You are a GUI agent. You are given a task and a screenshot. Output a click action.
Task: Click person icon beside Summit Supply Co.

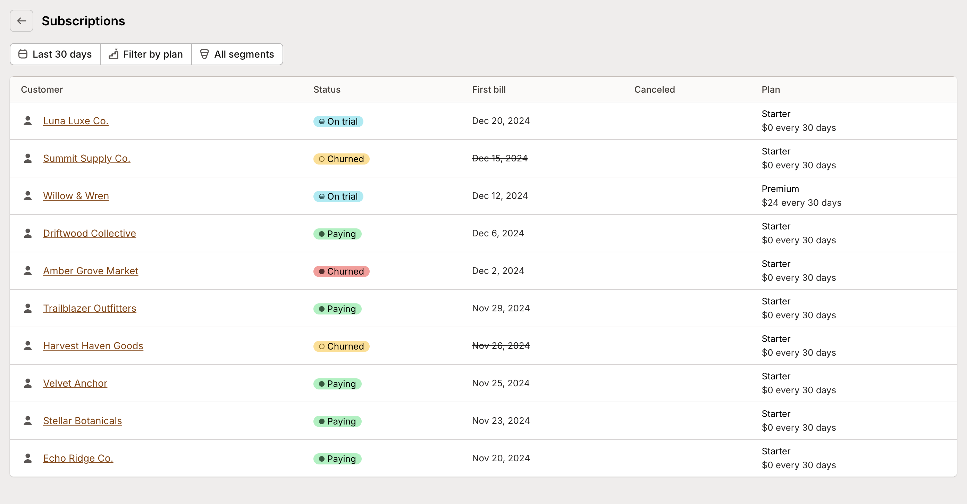28,158
